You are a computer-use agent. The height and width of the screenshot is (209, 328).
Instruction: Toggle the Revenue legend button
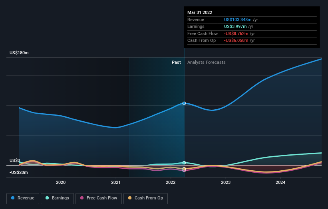pos(23,198)
